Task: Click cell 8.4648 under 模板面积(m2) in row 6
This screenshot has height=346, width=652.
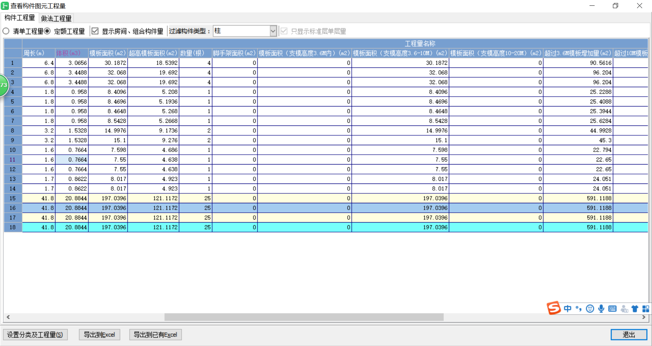Action: tap(108, 111)
